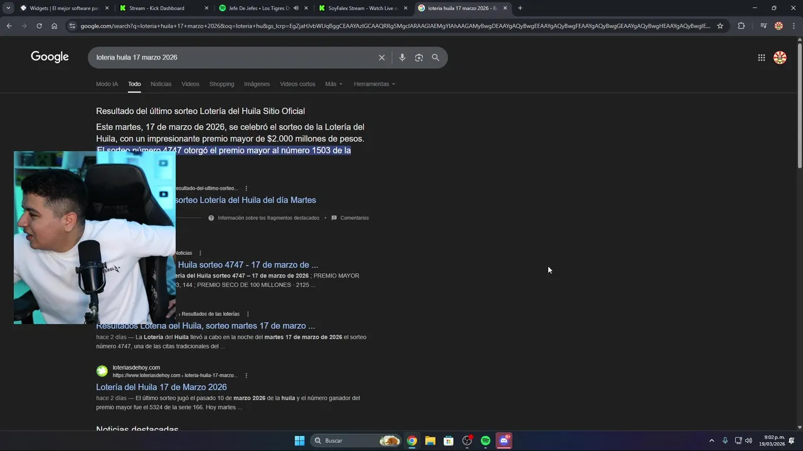Reload the current page
Screen dimensions: 803x451
coord(39,26)
